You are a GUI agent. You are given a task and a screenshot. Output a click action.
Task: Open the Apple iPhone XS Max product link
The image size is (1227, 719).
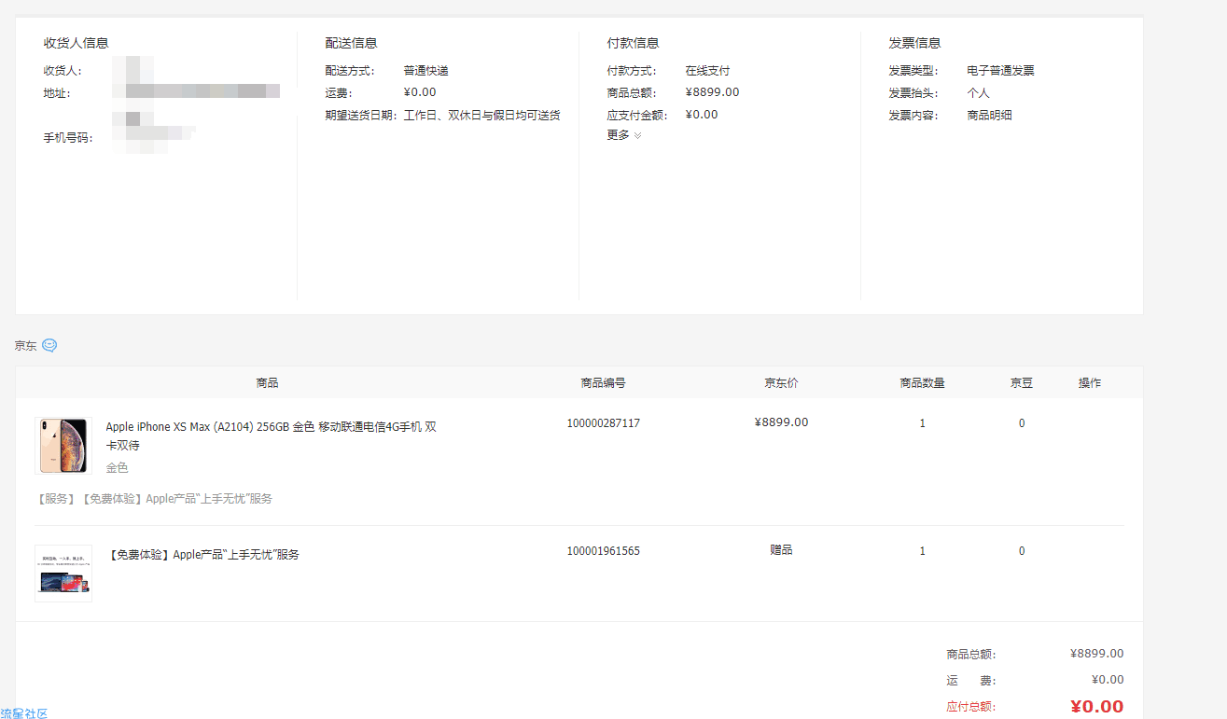[271, 435]
